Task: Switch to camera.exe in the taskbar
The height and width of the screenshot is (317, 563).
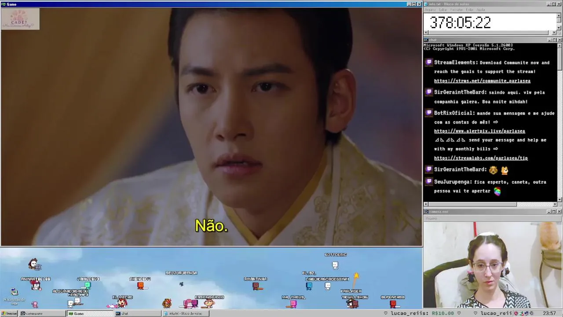Action: click(x=42, y=313)
